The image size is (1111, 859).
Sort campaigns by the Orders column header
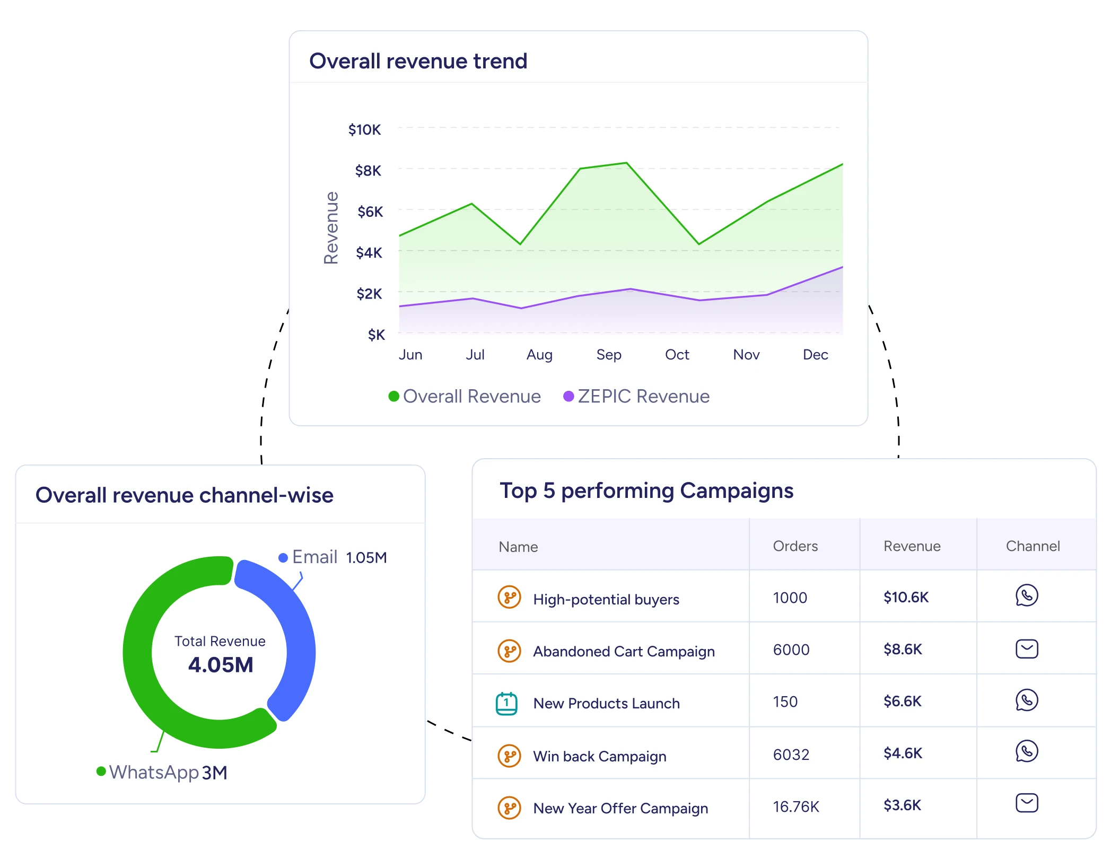795,546
